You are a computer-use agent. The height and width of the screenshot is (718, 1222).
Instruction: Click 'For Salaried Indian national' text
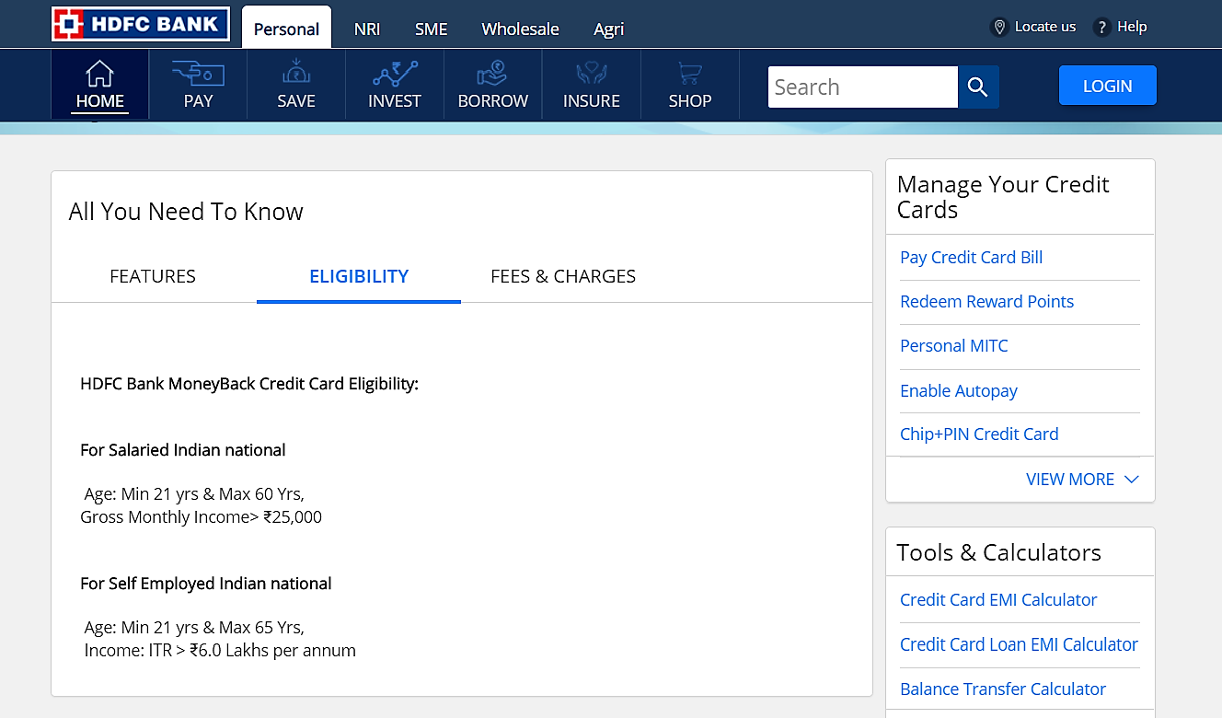tap(183, 450)
